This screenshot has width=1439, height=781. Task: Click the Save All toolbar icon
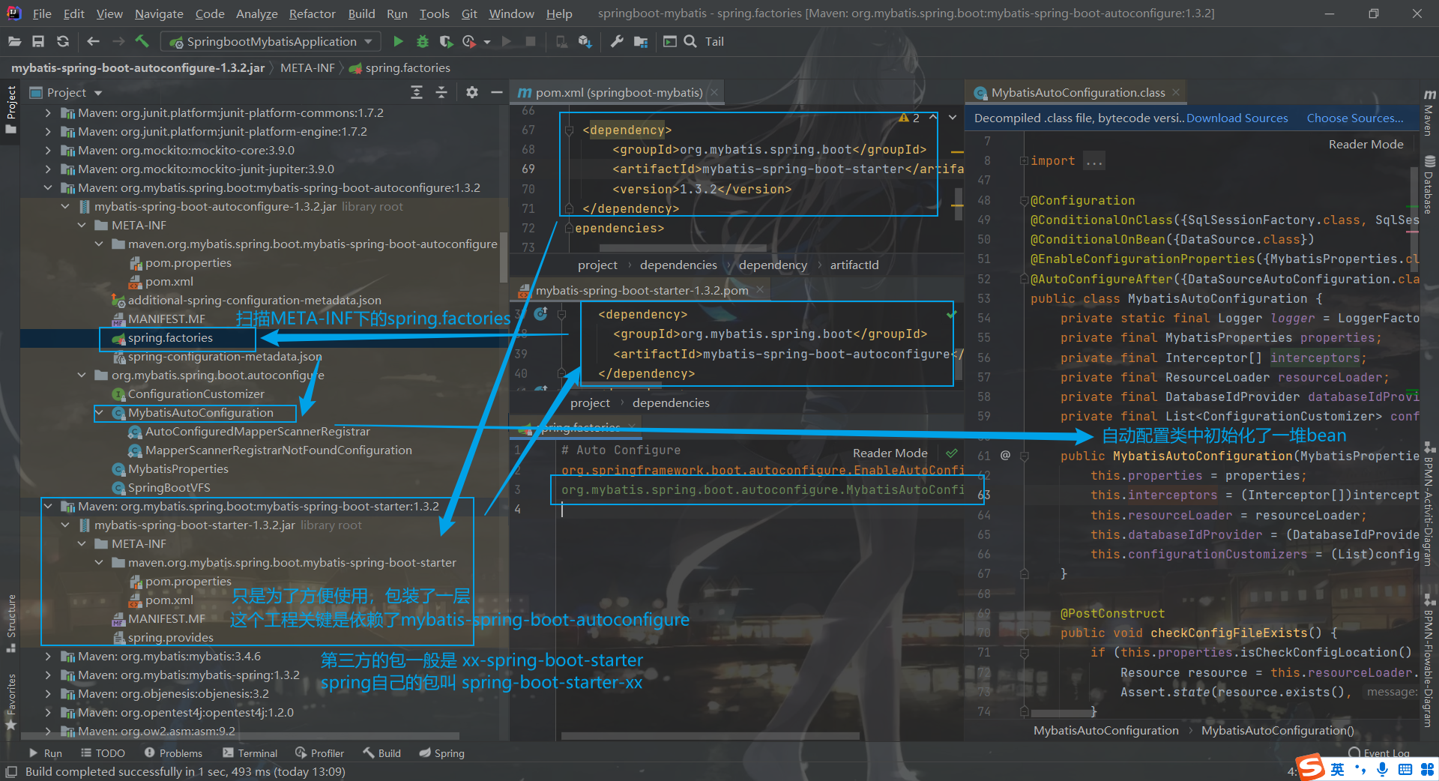click(38, 41)
